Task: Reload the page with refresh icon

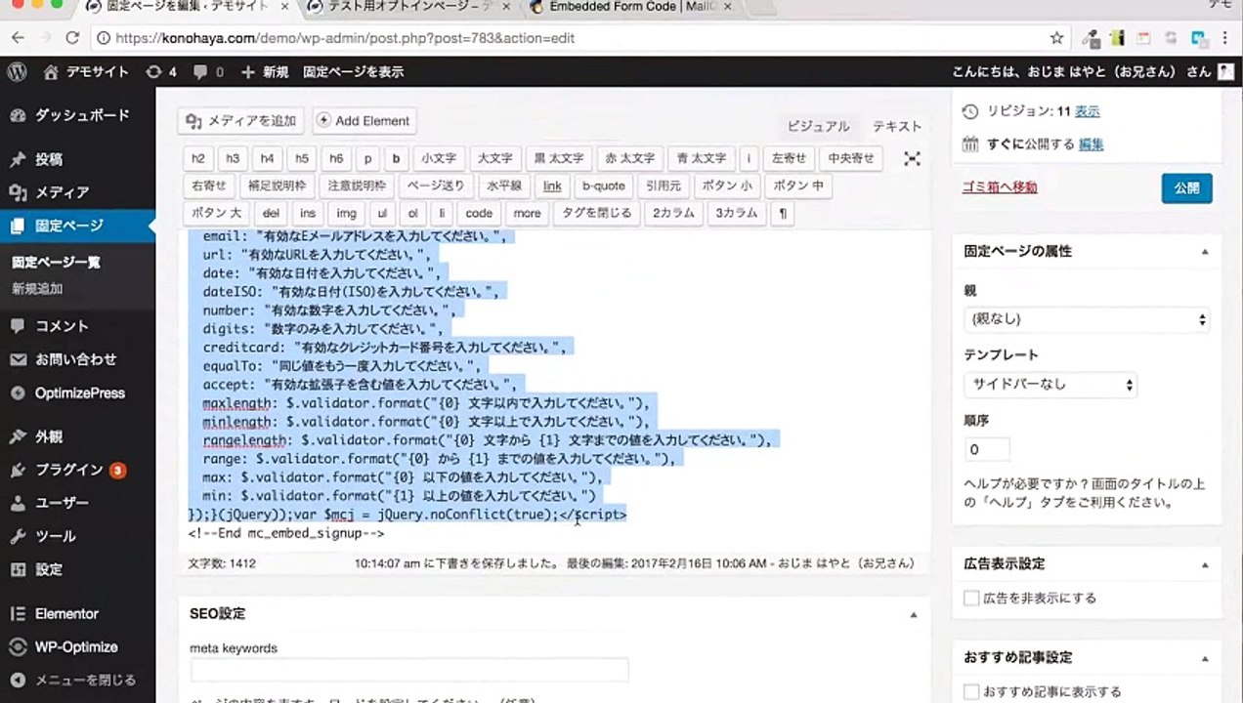Action: point(72,38)
